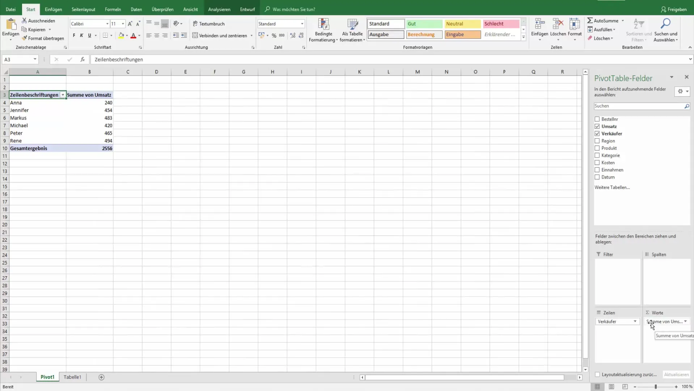Viewport: 694px width, 391px height.
Task: Click the Einfügen paste icon
Action: click(x=11, y=25)
